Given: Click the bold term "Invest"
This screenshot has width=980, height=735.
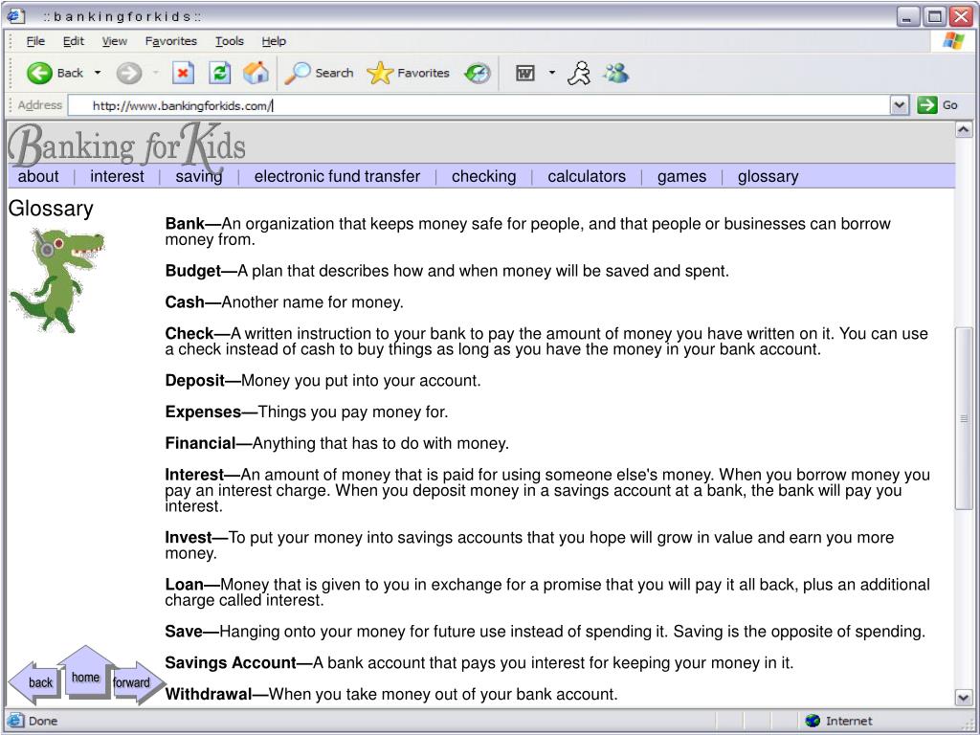Looking at the screenshot, I should pyautogui.click(x=189, y=538).
